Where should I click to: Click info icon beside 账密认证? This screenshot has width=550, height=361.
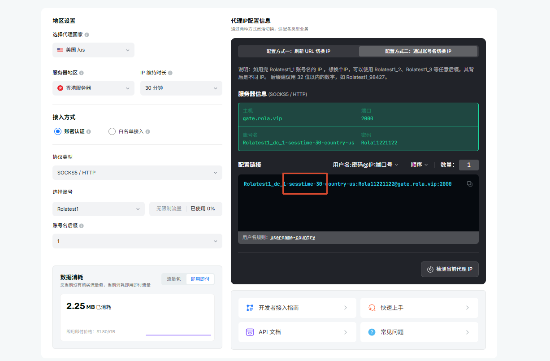coord(89,131)
